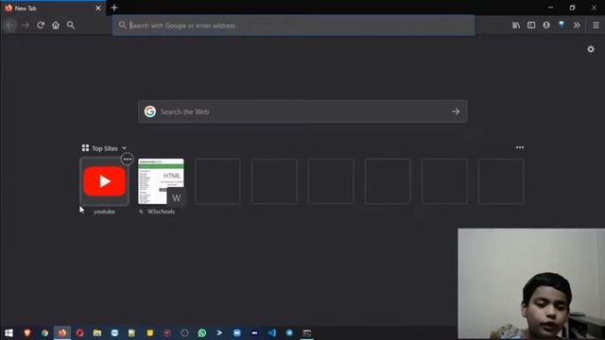This screenshot has width=605, height=340.
Task: Close the New Tab tab
Action: tap(98, 8)
